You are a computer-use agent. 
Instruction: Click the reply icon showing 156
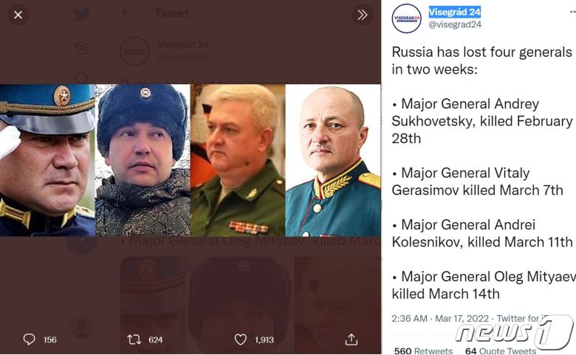(x=30, y=340)
